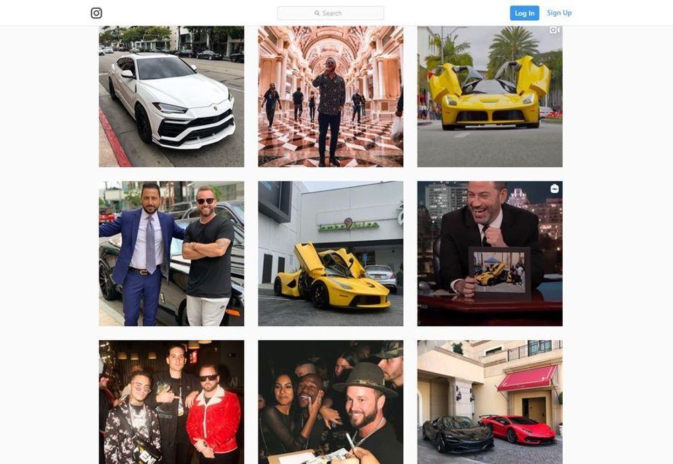Open post with man in red jacket
673x464 pixels.
click(x=172, y=402)
